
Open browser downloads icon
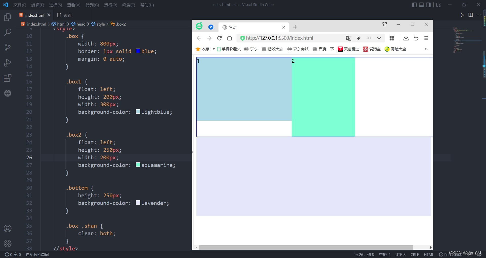click(x=406, y=38)
